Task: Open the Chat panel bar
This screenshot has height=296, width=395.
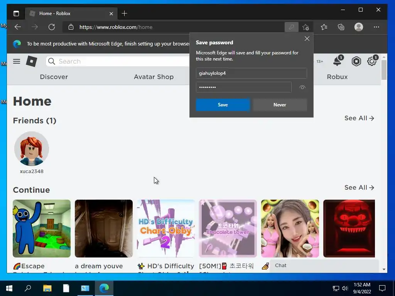Action: click(324, 266)
